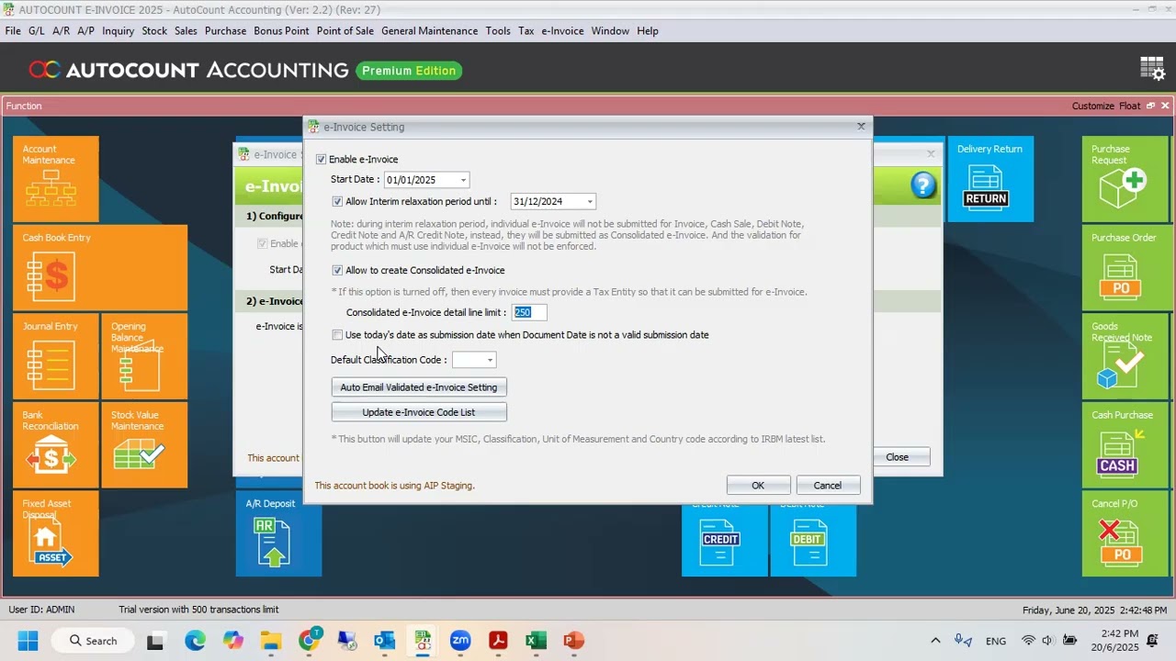
Task: Open Outlook from the taskbar
Action: [x=384, y=641]
